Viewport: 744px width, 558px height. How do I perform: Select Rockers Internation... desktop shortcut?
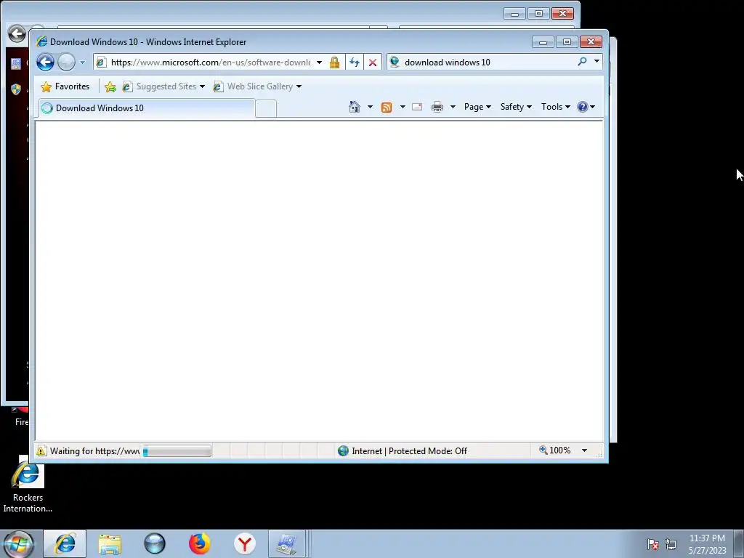(x=28, y=485)
